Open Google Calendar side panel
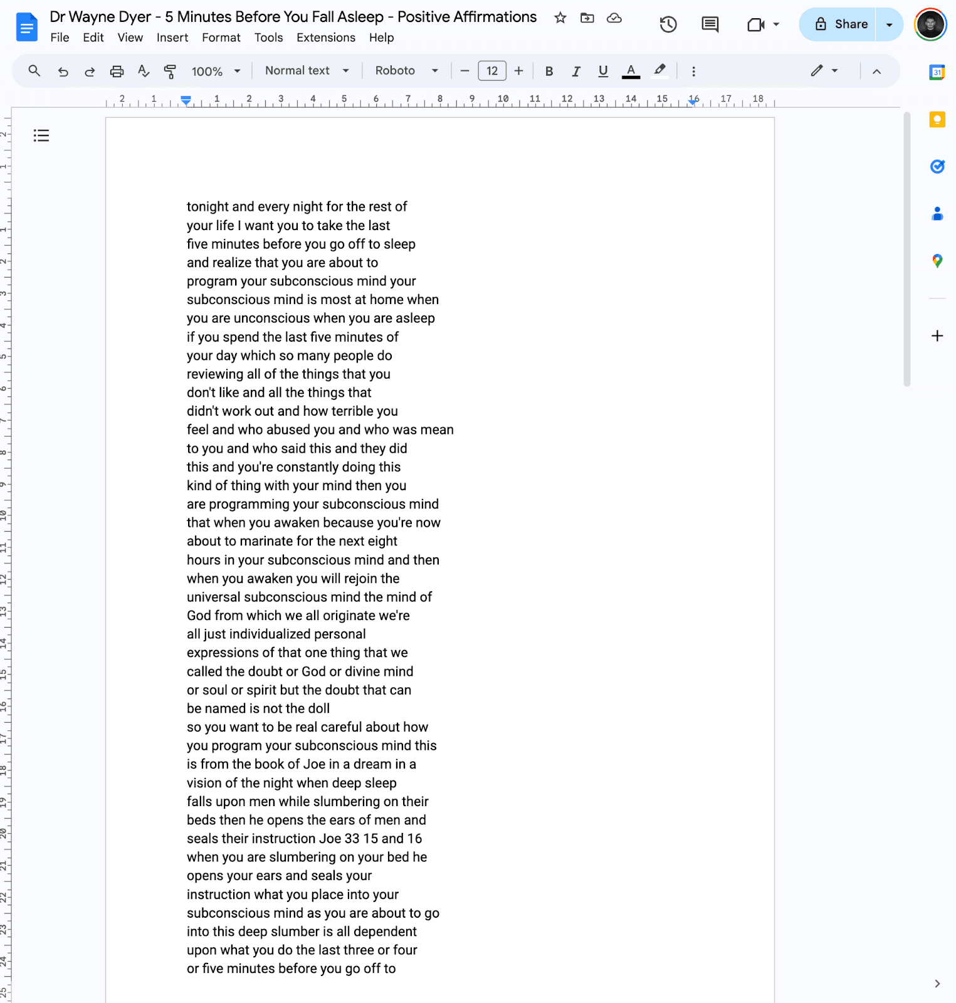The width and height of the screenshot is (956, 1003). point(937,72)
